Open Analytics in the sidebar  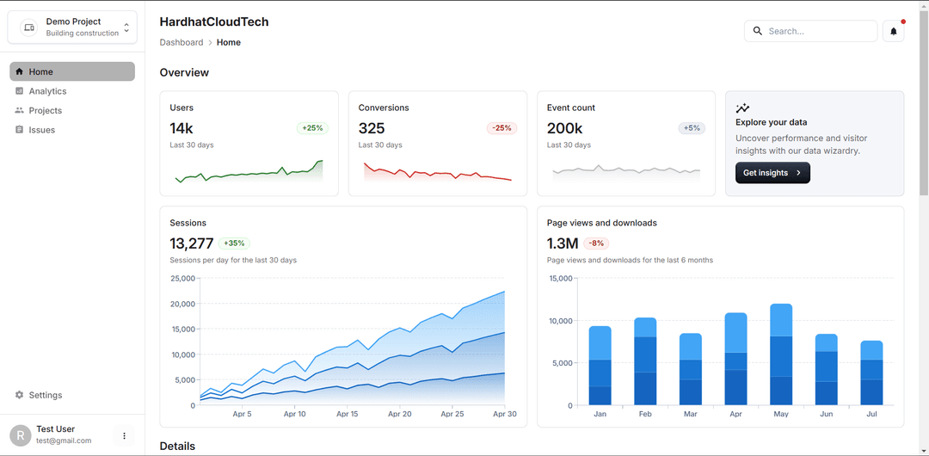(x=47, y=91)
